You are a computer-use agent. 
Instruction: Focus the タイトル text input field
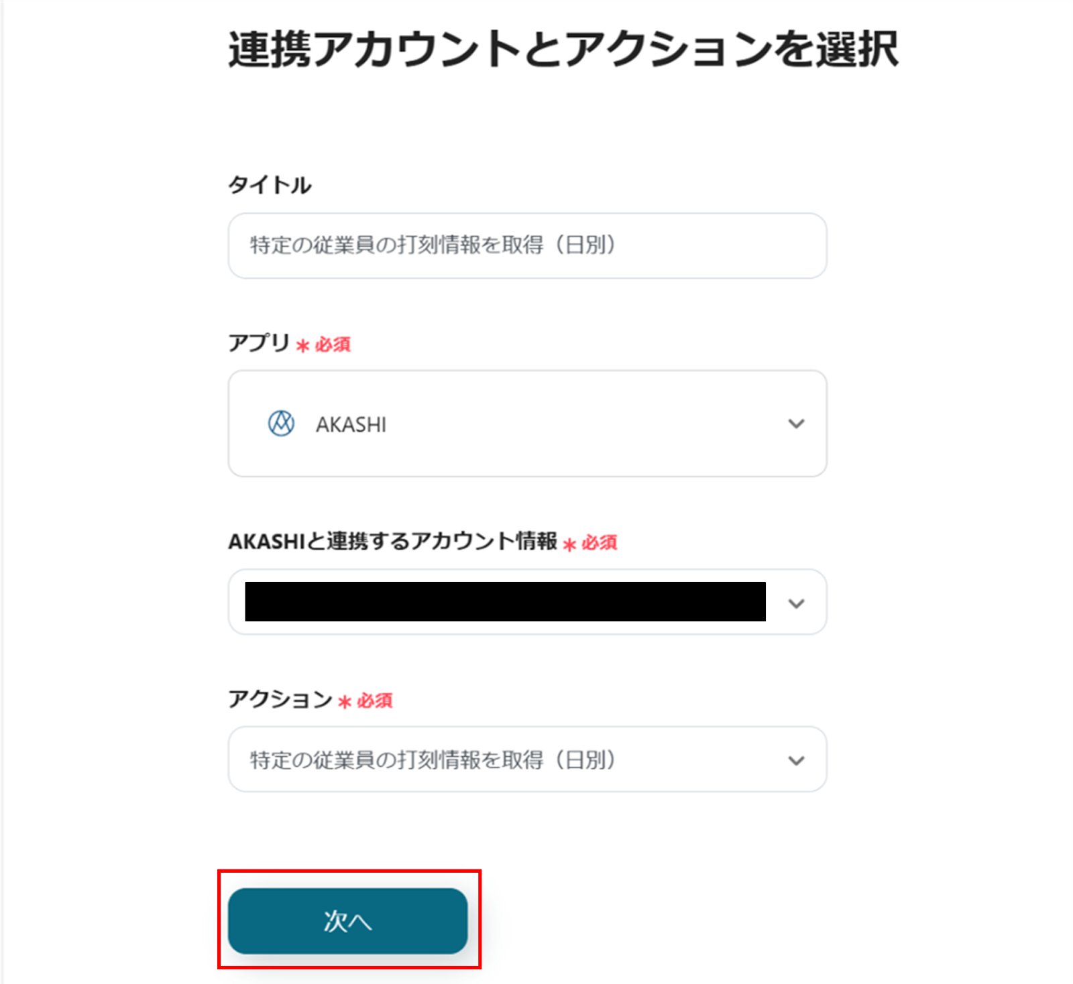(x=527, y=245)
